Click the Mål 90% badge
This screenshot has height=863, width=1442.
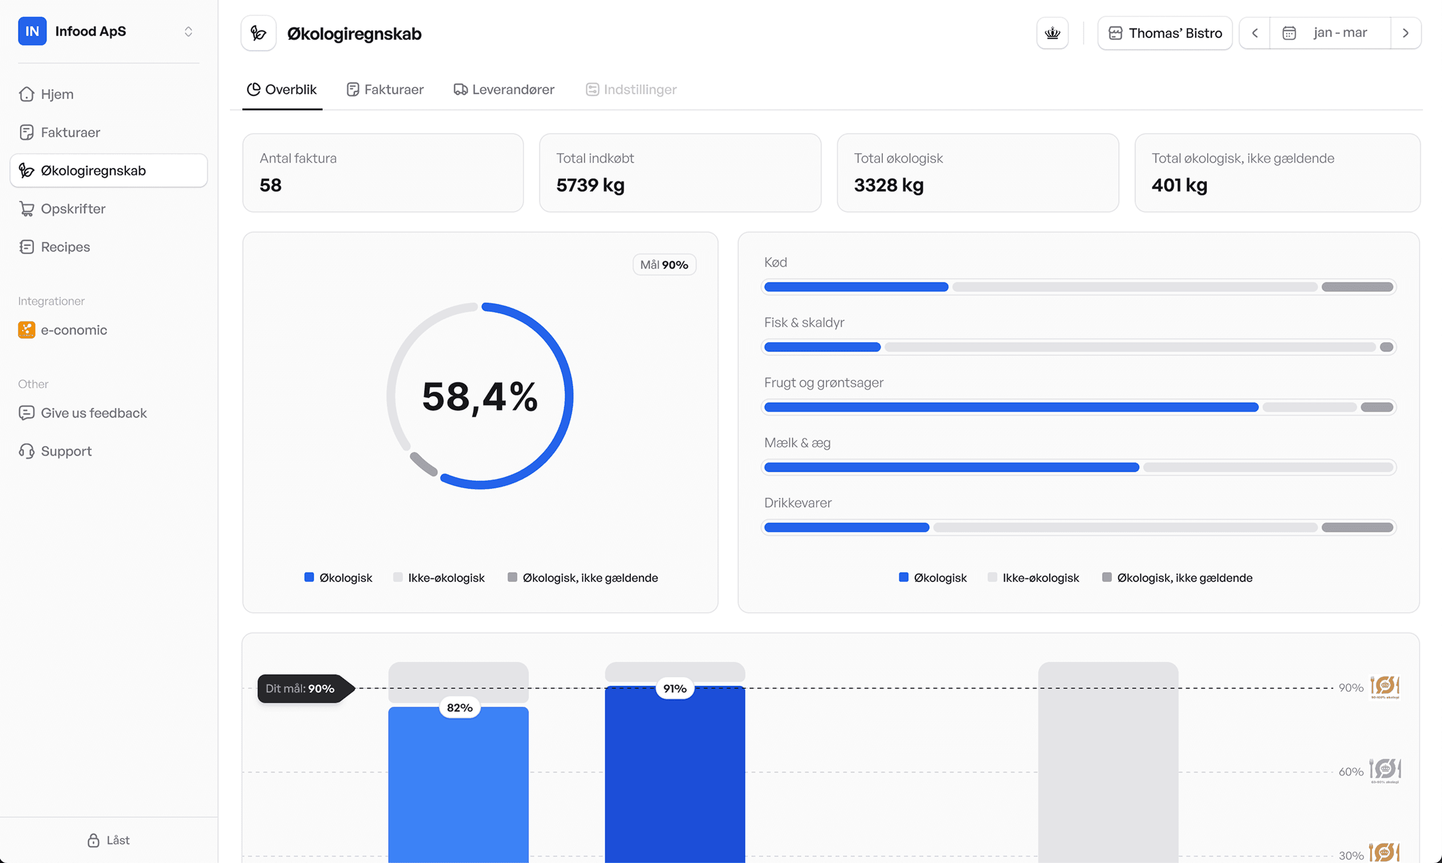pyautogui.click(x=664, y=264)
